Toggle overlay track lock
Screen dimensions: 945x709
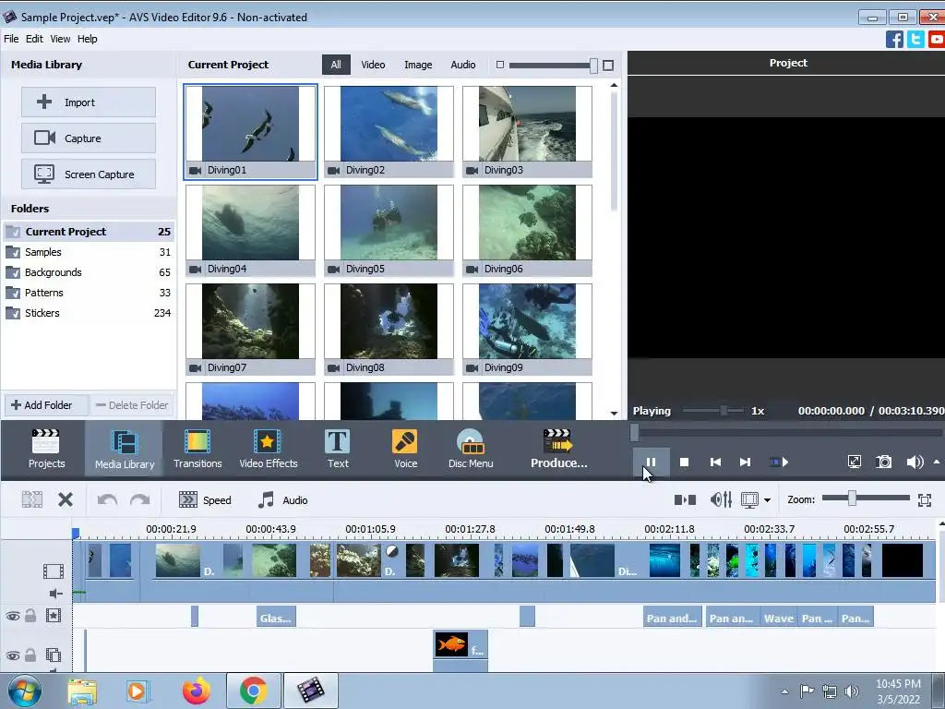coord(30,655)
